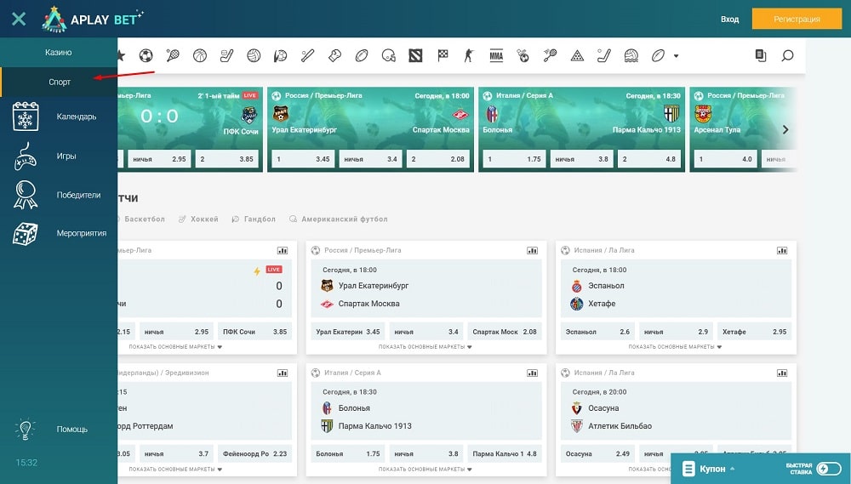The image size is (851, 484).
Task: Select the basketball sport icon
Action: point(200,55)
